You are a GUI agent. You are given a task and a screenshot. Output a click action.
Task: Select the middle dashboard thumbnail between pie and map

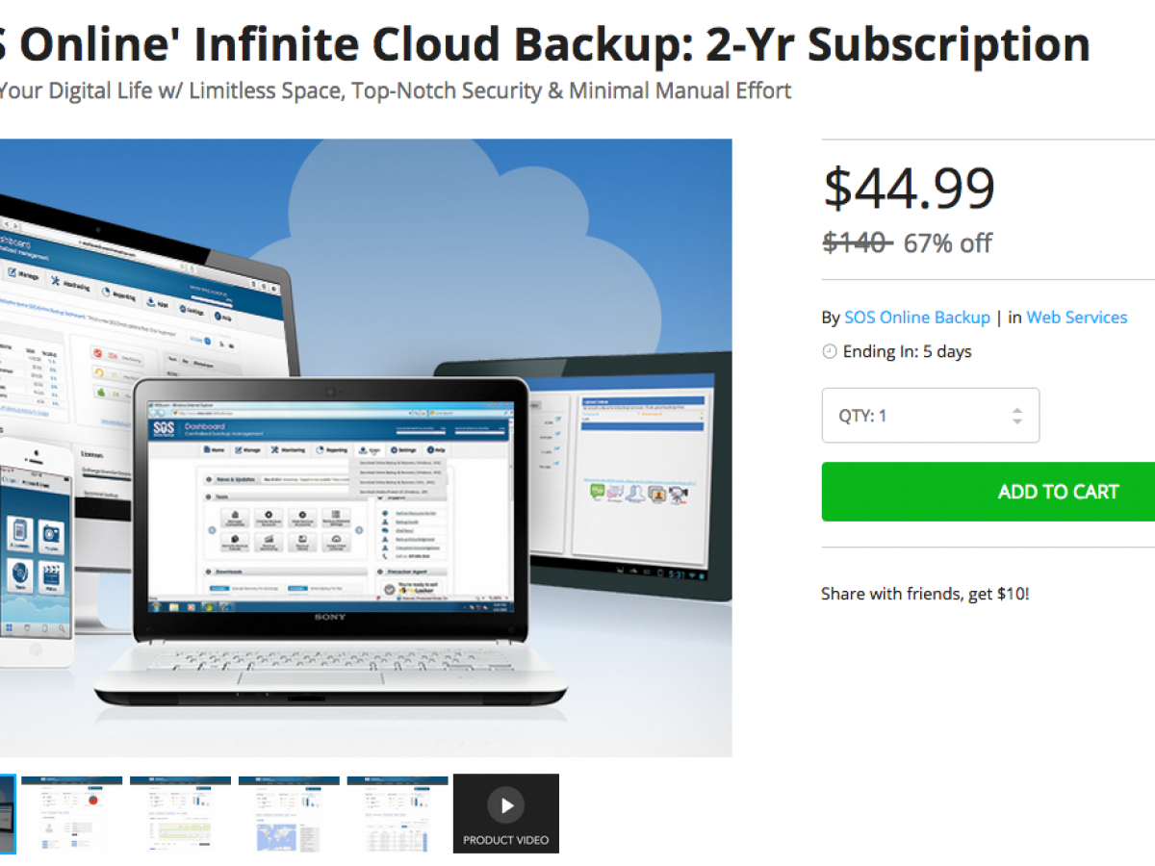tap(180, 813)
